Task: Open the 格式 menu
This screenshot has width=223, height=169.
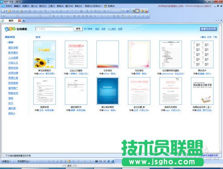Action: tap(43, 6)
